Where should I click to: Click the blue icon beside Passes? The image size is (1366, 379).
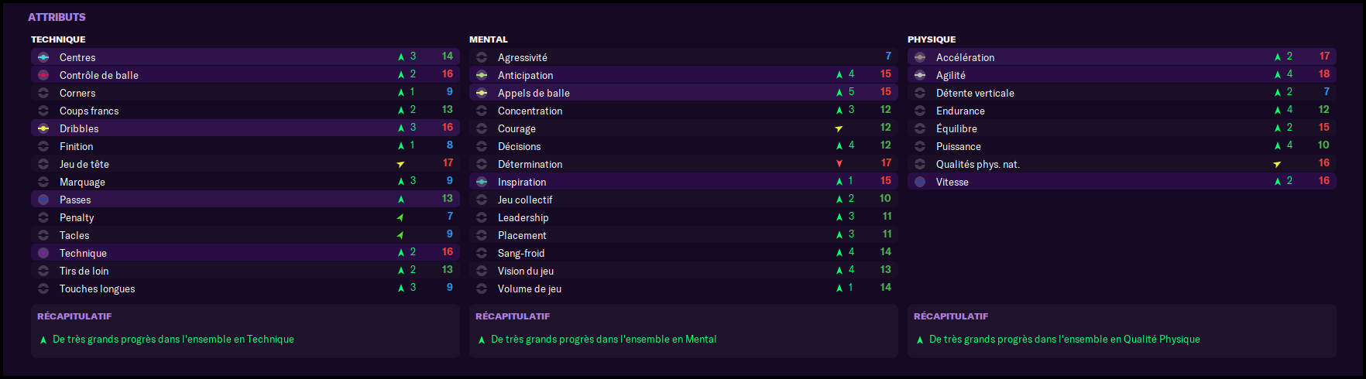click(43, 200)
